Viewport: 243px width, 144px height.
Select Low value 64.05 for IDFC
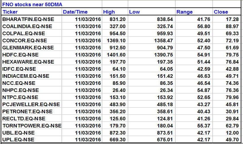click(167, 69)
